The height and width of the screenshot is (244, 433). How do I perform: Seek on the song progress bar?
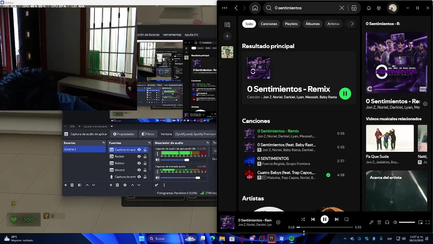tap(325, 227)
